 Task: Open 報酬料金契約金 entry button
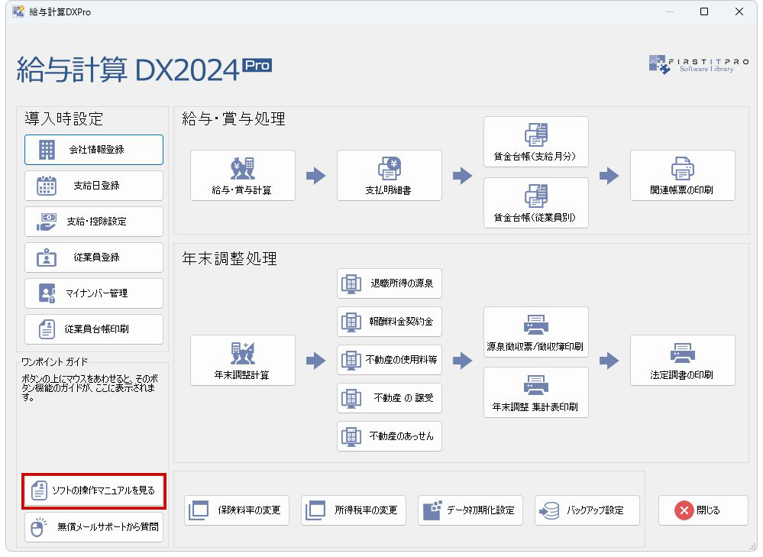(390, 322)
